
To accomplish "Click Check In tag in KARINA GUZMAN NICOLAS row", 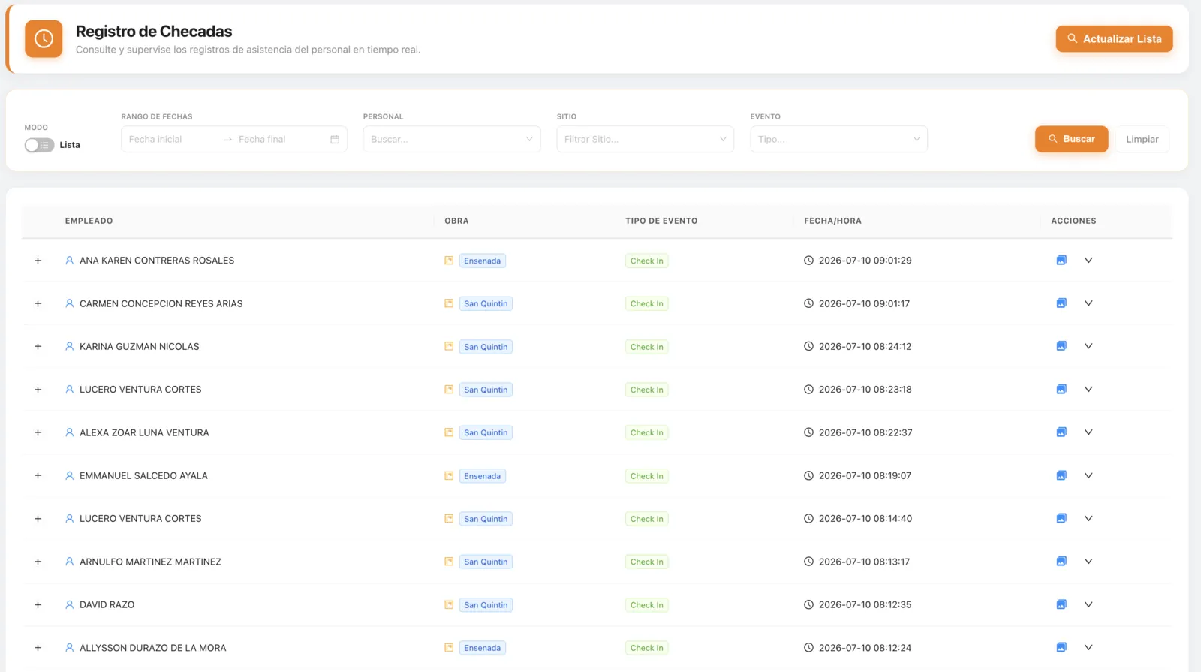I will [x=647, y=347].
